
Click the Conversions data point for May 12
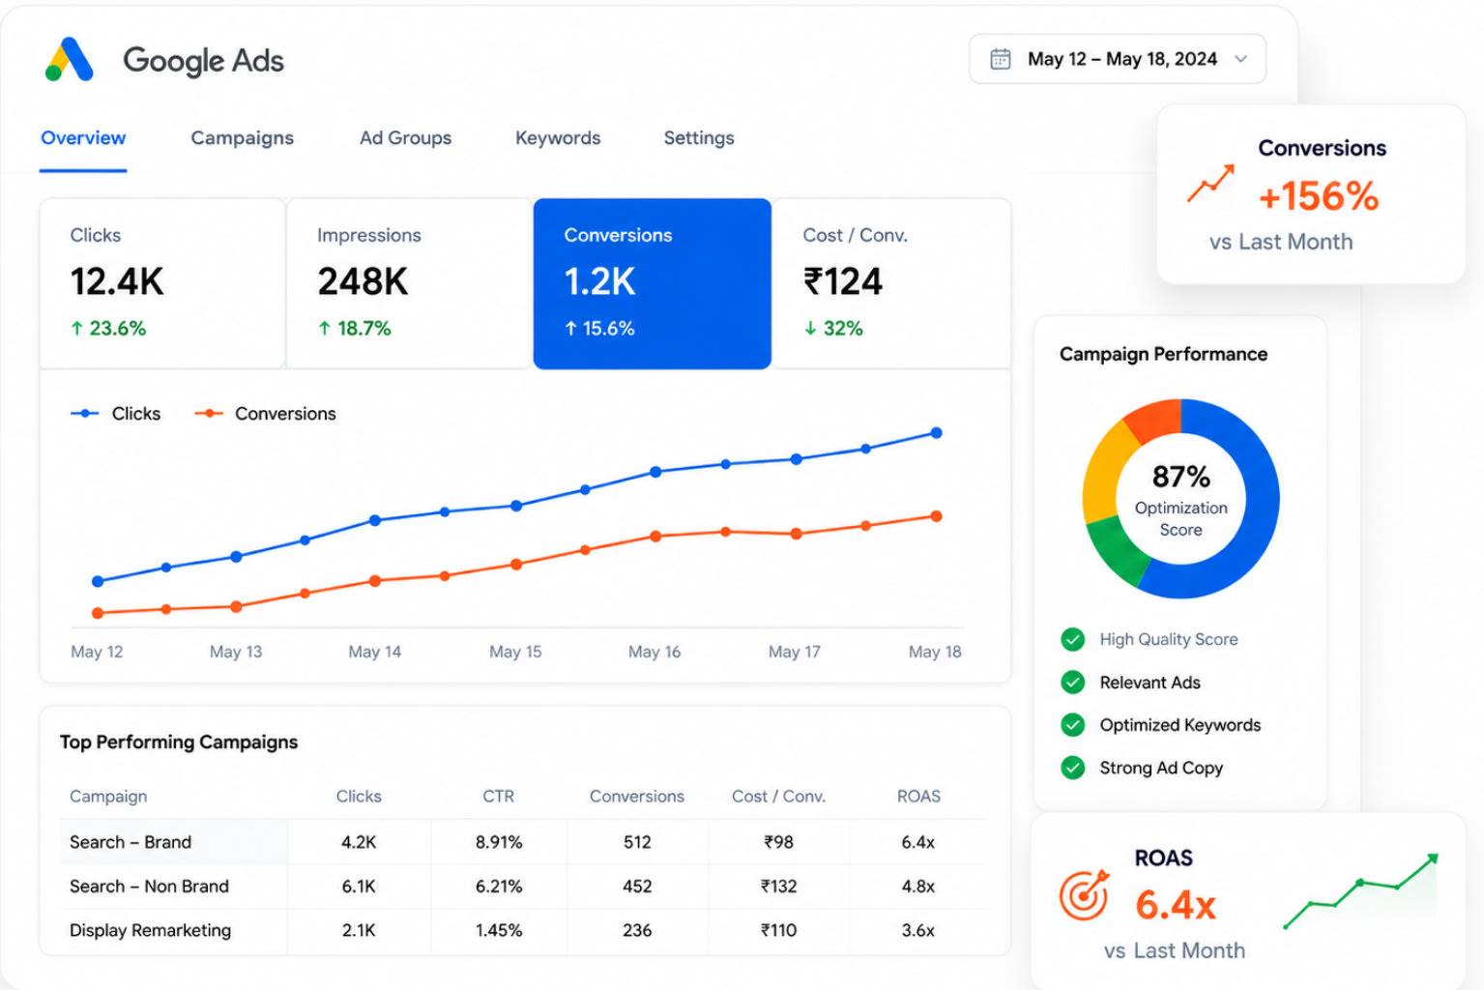(98, 613)
